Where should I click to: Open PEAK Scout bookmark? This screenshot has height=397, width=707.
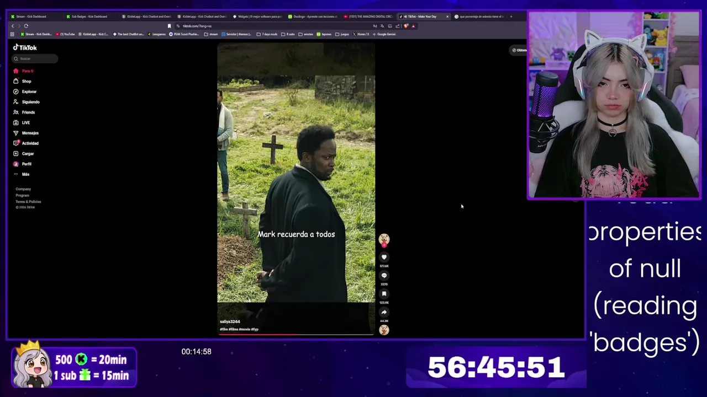(x=185, y=34)
